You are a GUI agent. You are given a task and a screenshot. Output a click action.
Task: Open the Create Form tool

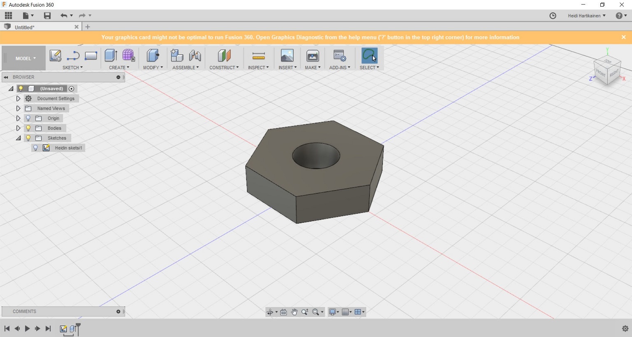(128, 55)
